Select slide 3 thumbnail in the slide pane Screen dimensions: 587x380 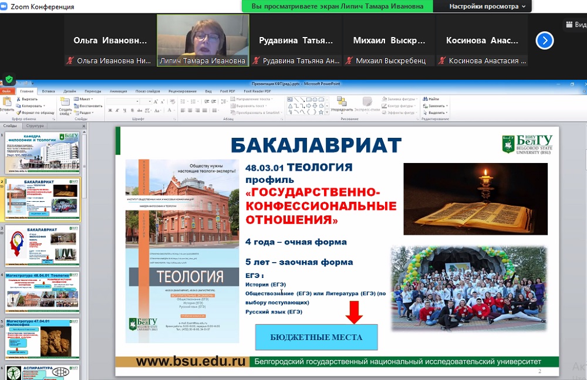tap(42, 245)
